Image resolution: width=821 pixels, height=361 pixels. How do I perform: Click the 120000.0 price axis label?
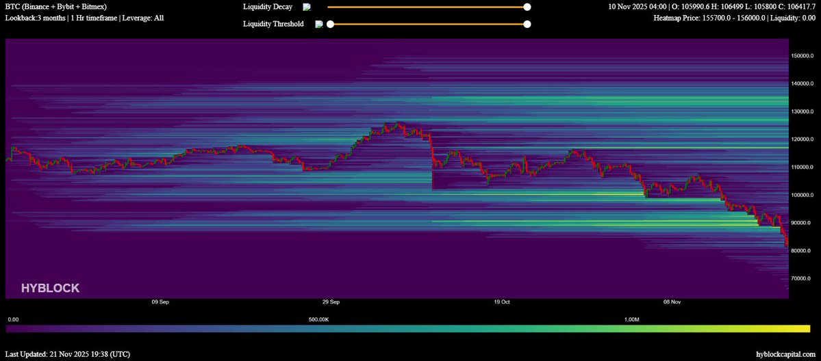click(x=803, y=139)
